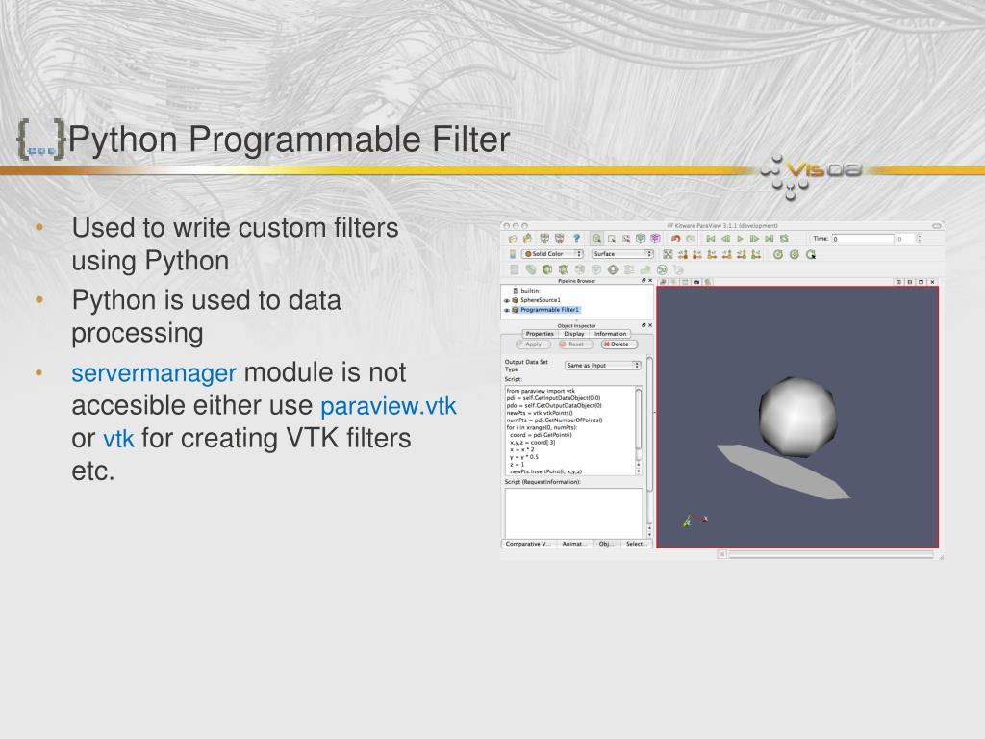Toggle the animation Loop icon
The width and height of the screenshot is (985, 739).
click(x=784, y=239)
